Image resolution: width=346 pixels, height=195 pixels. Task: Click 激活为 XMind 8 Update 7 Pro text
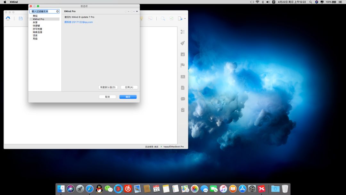[79, 17]
